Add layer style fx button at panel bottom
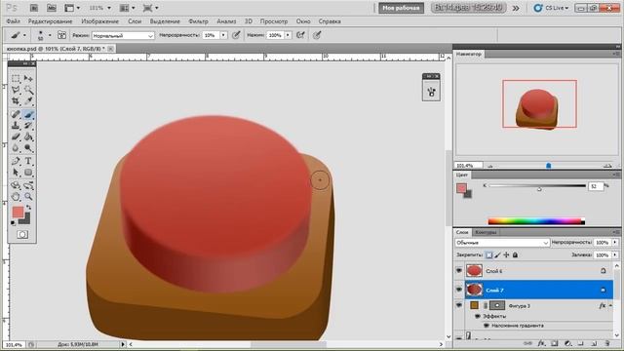 541,343
